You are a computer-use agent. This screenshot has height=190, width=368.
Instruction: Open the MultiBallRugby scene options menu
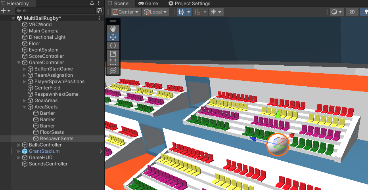point(99,18)
